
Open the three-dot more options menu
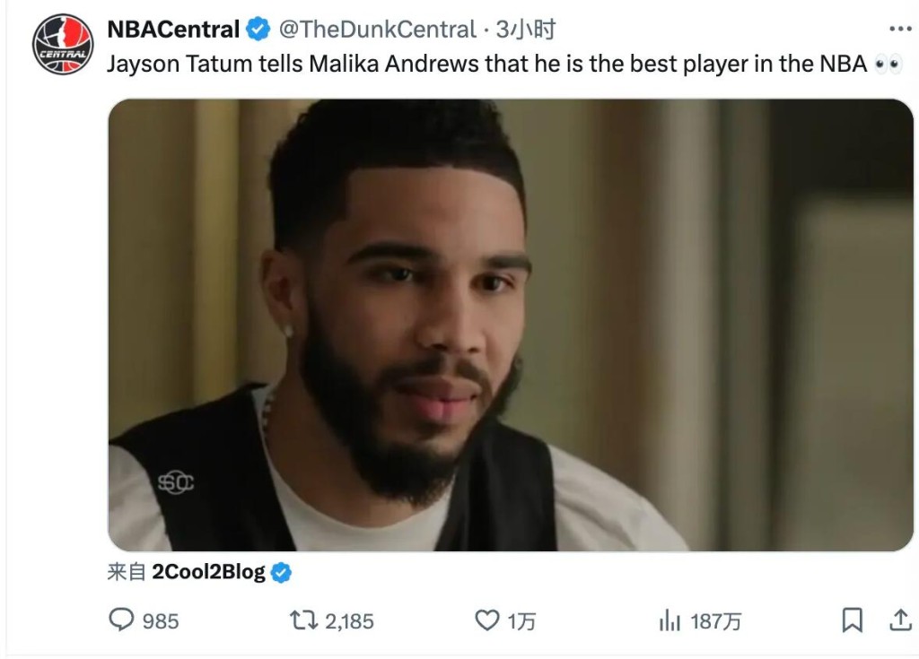click(899, 30)
